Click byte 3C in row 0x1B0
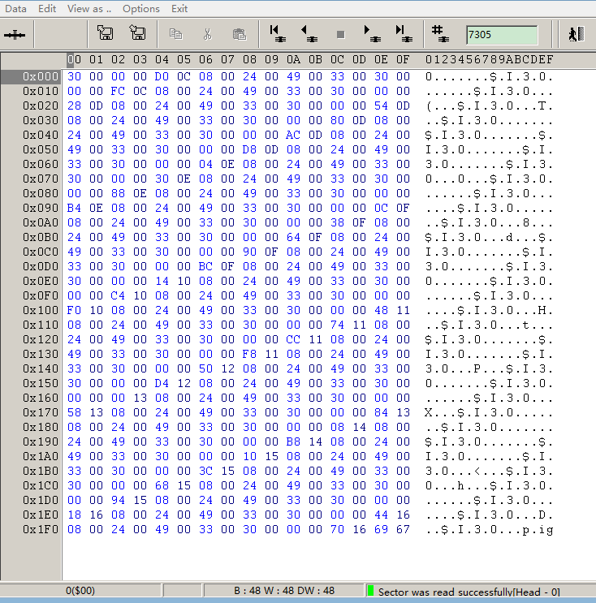 (205, 471)
